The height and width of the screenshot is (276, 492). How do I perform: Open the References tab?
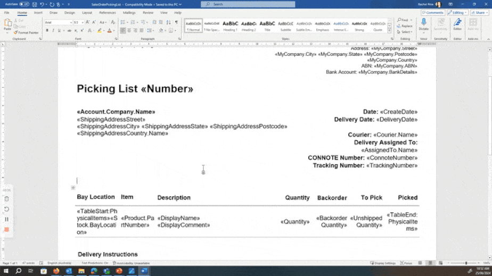[x=107, y=12]
